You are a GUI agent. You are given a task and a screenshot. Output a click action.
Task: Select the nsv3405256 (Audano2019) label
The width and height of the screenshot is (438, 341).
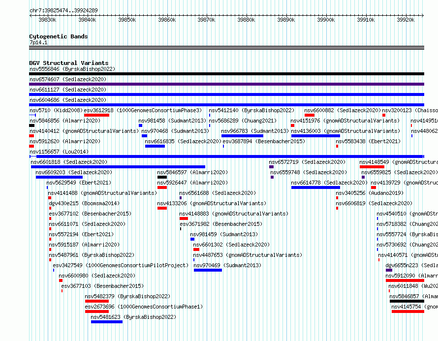point(370,193)
